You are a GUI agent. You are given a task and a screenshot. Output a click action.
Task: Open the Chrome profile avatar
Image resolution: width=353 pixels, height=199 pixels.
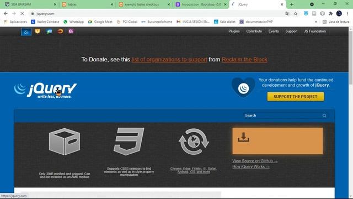click(x=339, y=13)
